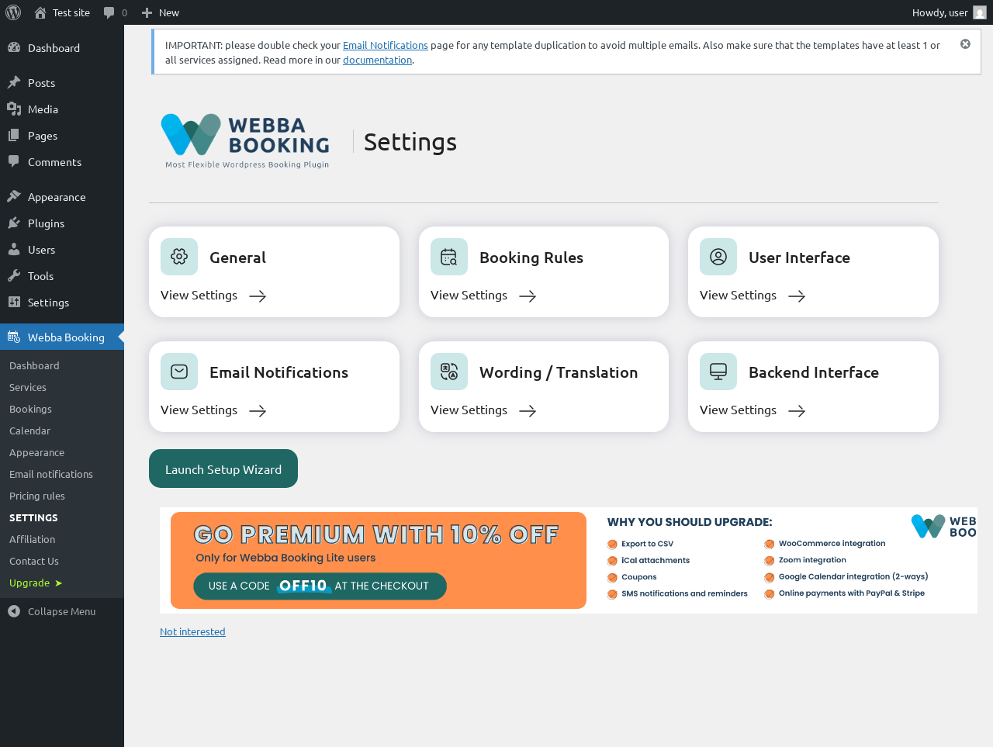Click the Wording / Translation icon

[449, 372]
